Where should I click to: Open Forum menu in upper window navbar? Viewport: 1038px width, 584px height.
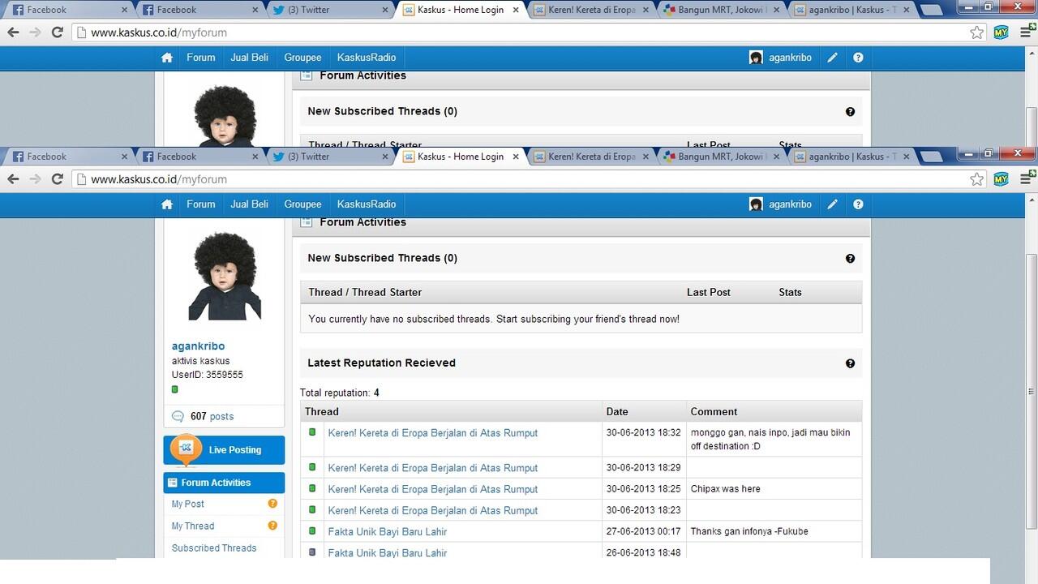(200, 58)
